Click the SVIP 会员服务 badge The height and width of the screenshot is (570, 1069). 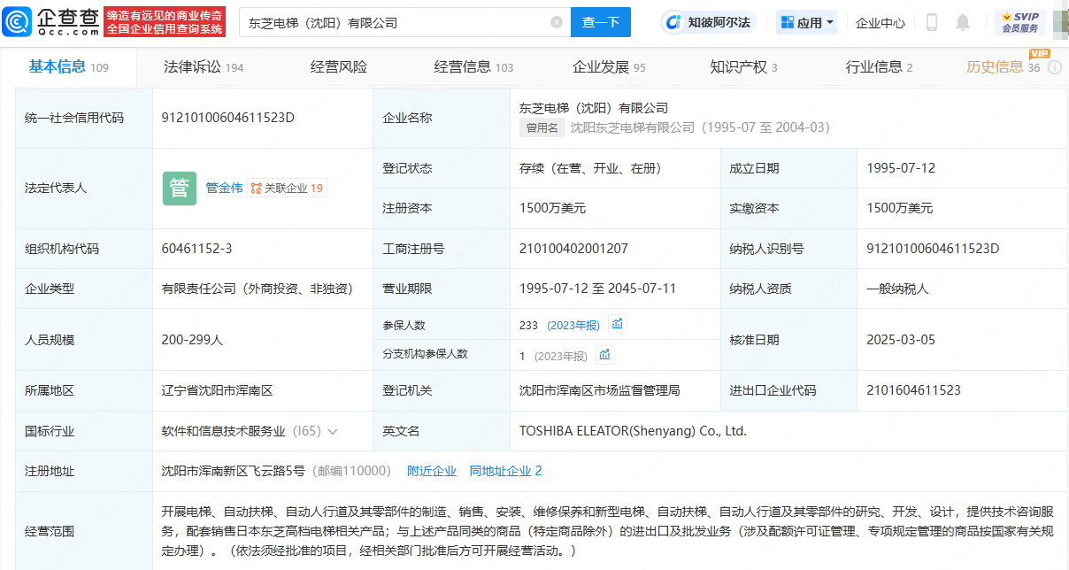pos(1019,22)
